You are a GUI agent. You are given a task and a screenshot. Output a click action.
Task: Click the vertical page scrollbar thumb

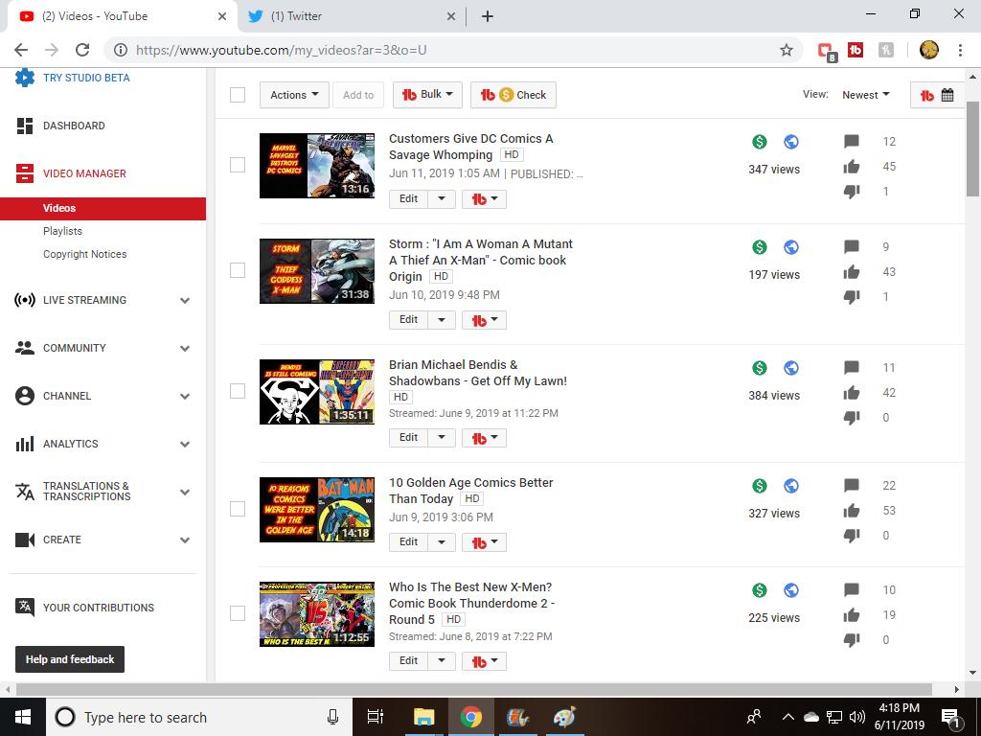point(973,149)
